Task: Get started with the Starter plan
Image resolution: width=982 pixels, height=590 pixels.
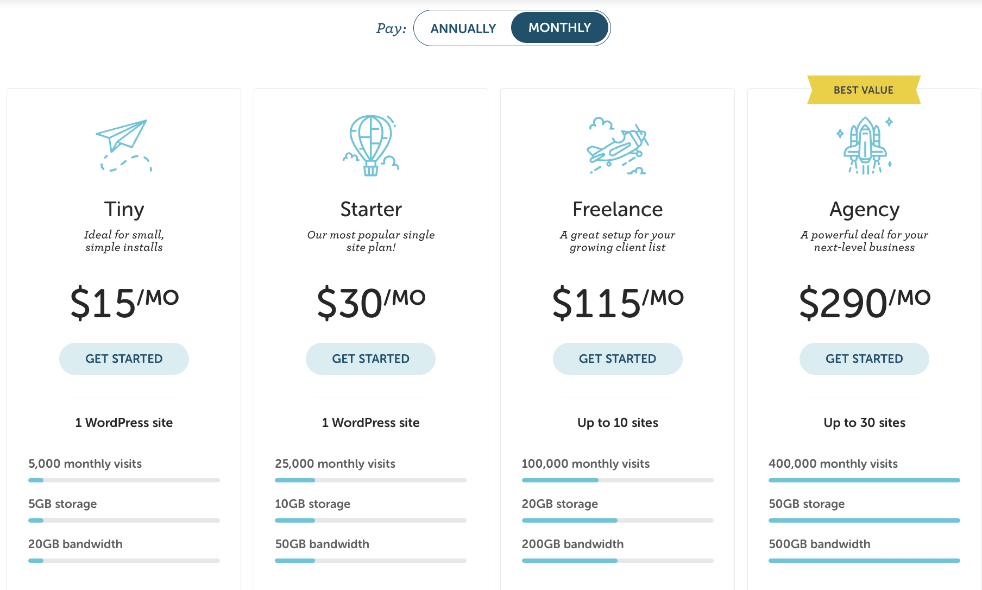Action: pos(370,359)
